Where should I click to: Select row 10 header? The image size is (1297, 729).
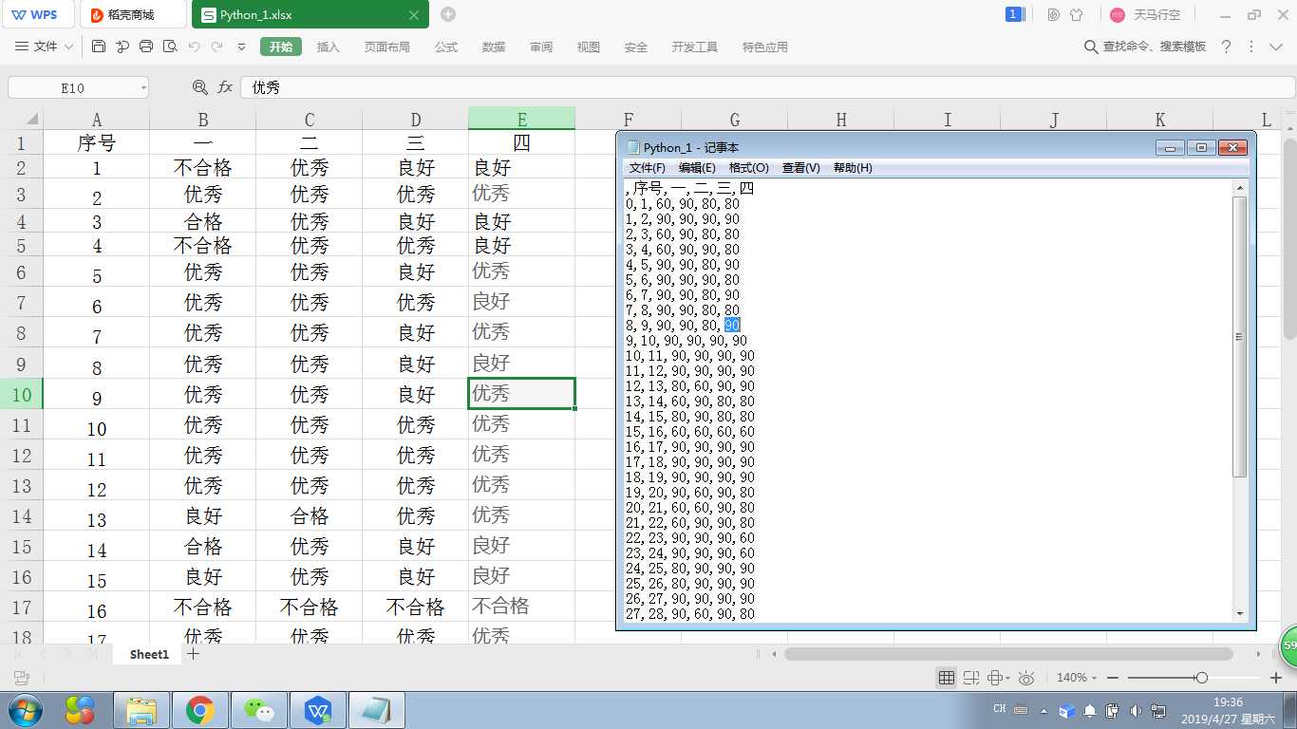coord(22,394)
